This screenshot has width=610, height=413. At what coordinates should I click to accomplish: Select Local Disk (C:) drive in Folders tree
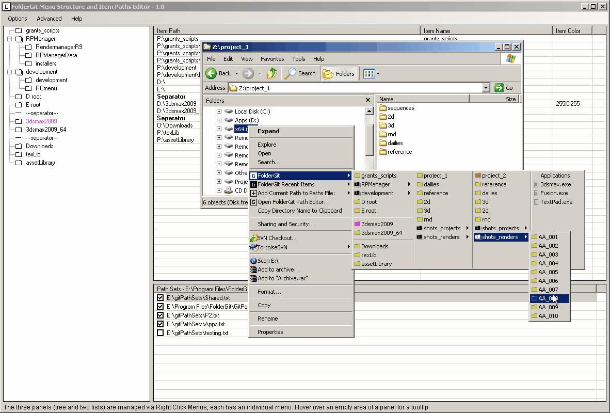tap(252, 112)
